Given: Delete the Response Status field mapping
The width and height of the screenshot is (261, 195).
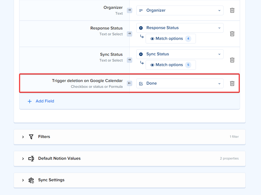Looking at the screenshot, I should coord(232,33).
